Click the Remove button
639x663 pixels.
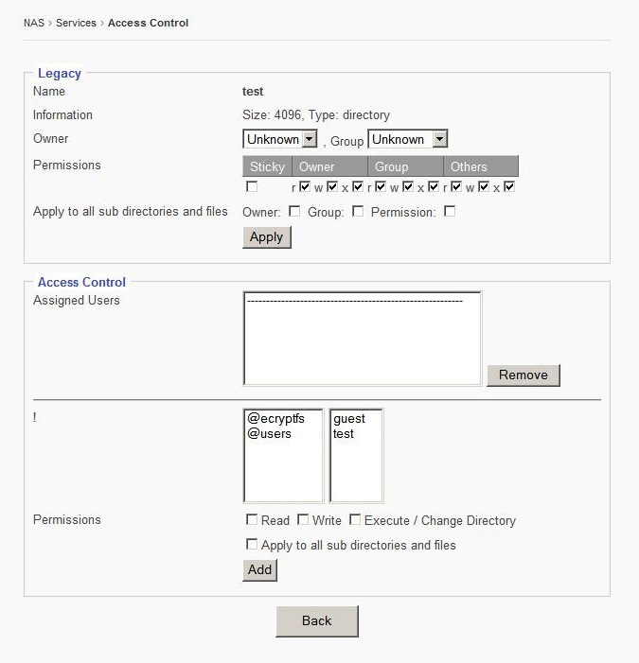tap(523, 375)
